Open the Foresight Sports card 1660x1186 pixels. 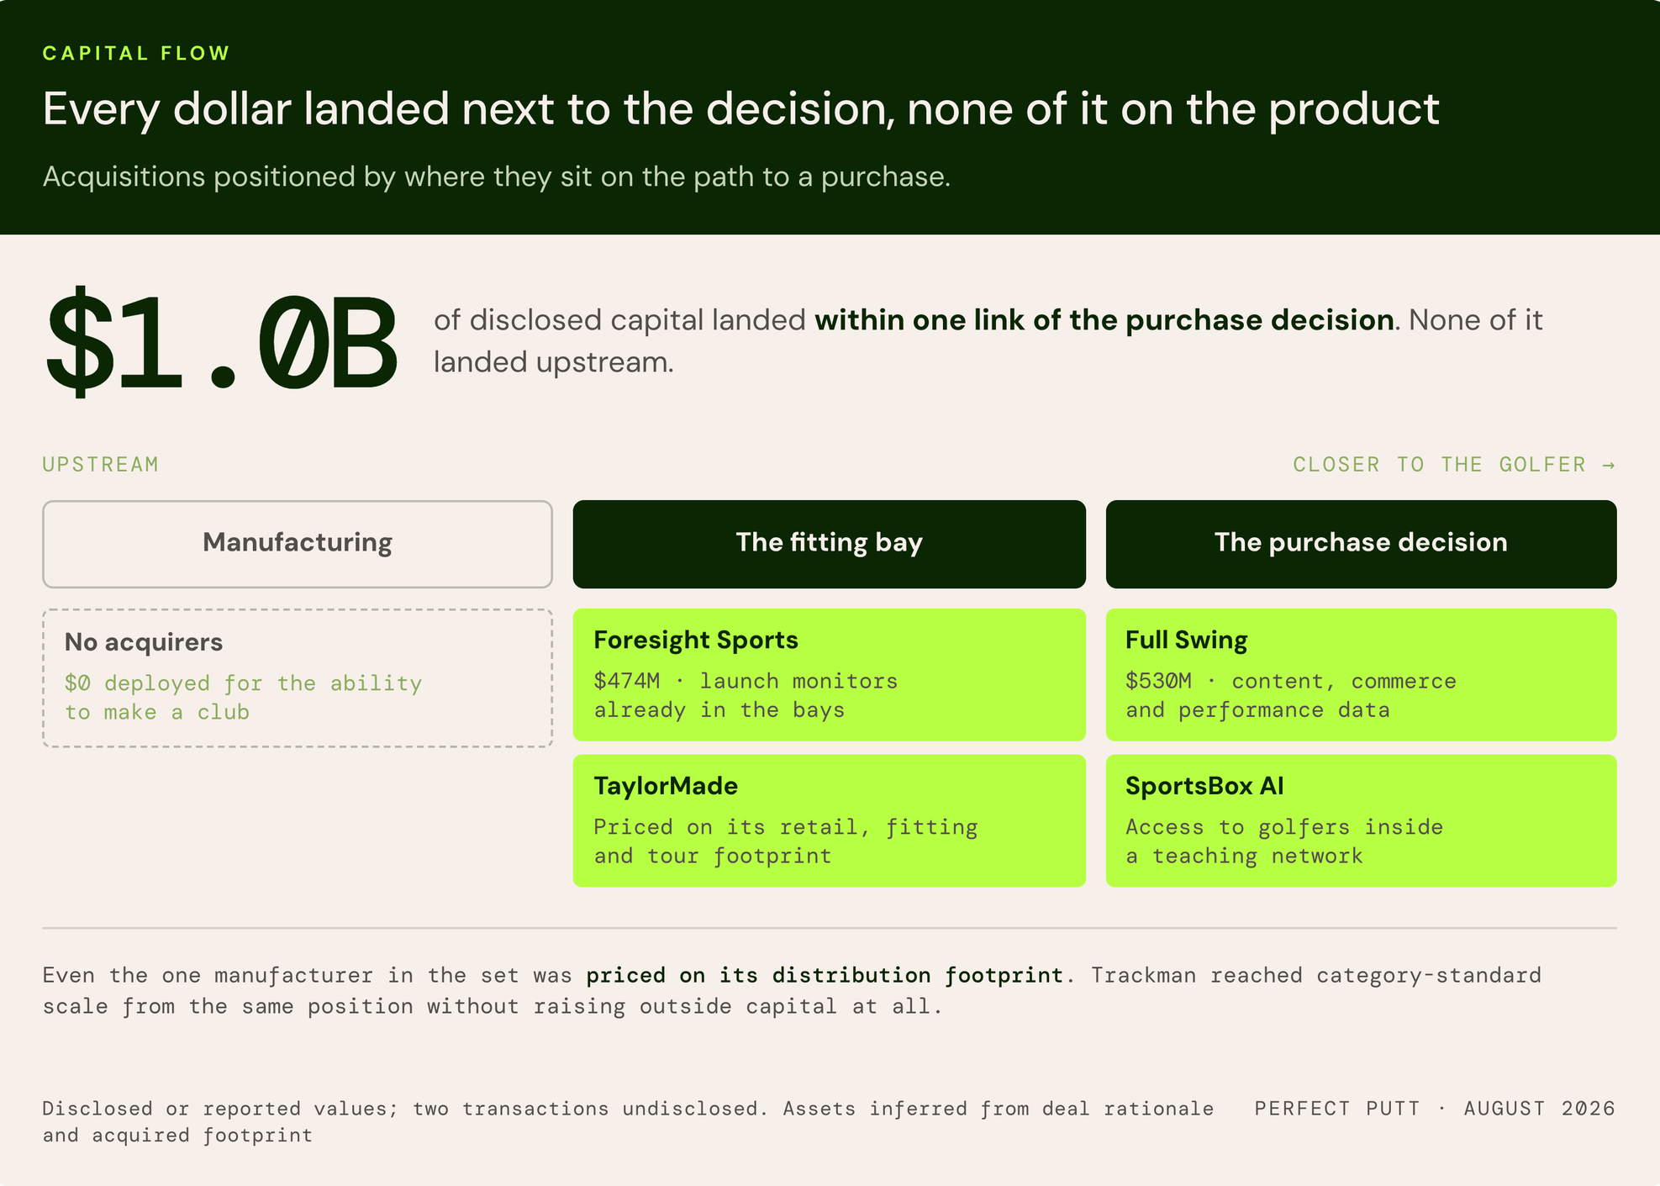pos(829,674)
